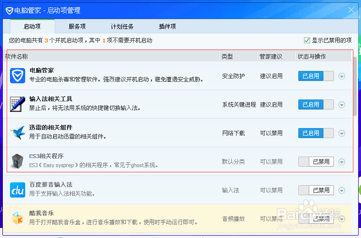361x238 pixels.
Task: Expand the 迅雷的相关组件 row dropdown arrow
Action: click(342, 133)
